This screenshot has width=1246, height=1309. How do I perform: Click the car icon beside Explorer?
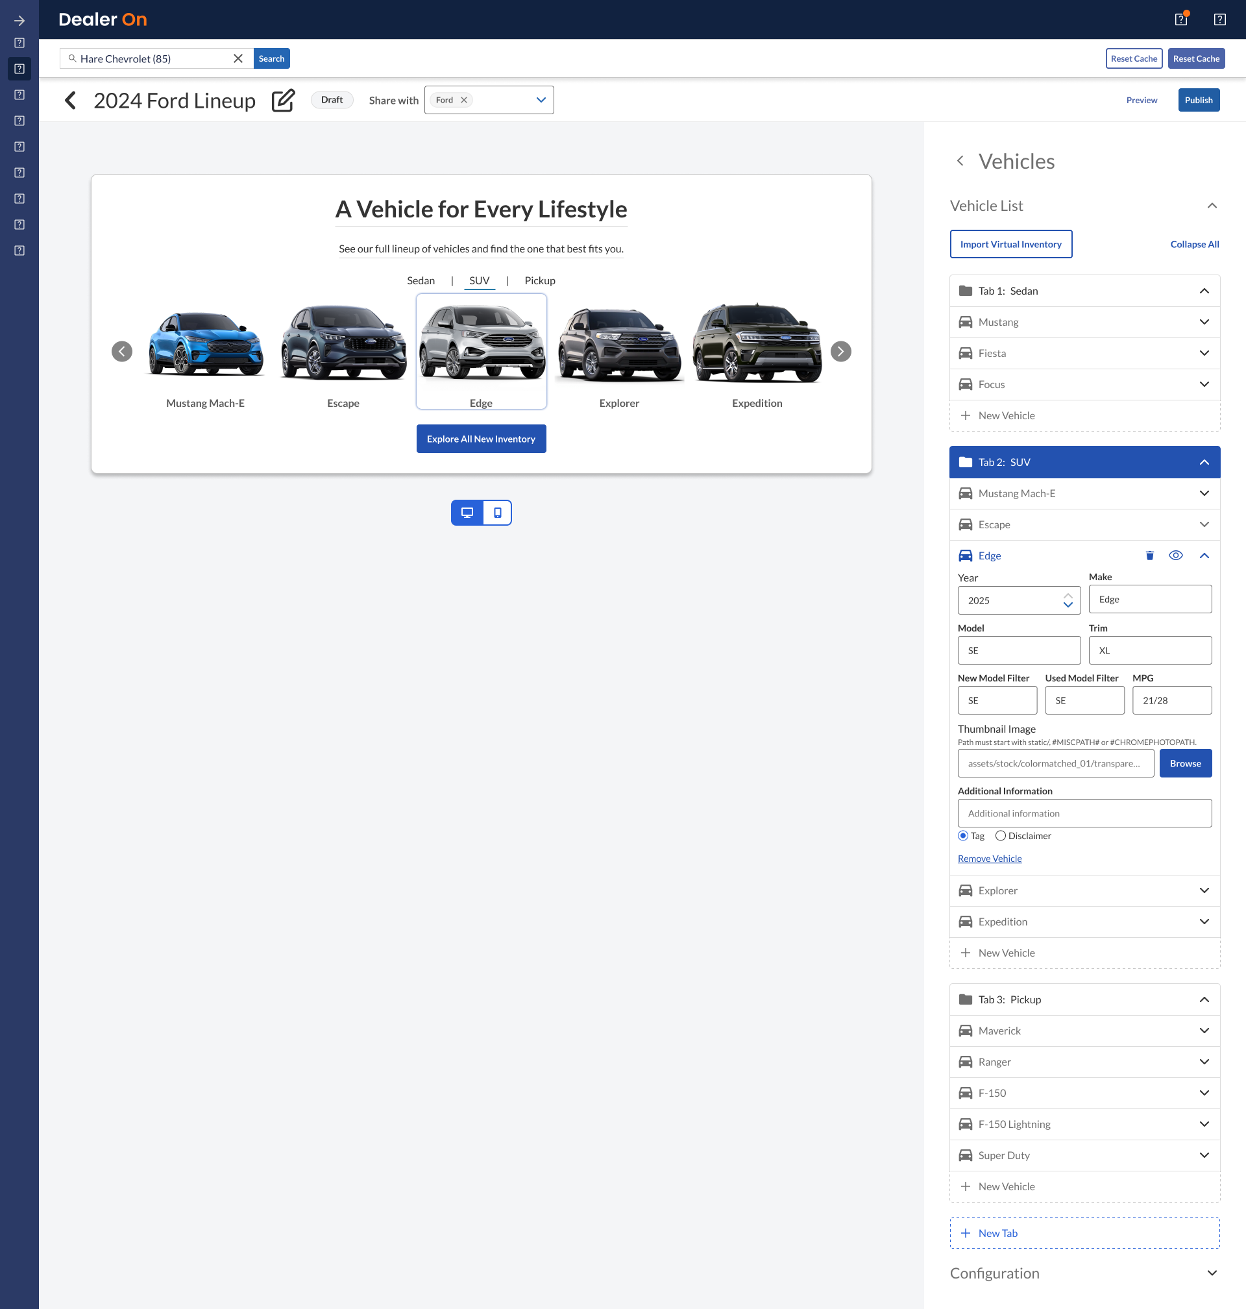click(966, 890)
